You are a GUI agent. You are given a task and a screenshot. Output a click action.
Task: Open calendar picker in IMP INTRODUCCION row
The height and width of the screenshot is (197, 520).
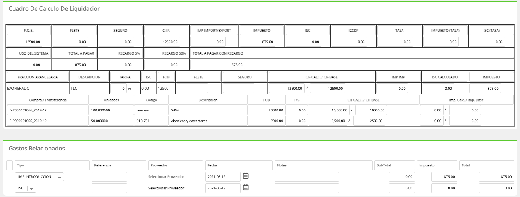coord(246,176)
